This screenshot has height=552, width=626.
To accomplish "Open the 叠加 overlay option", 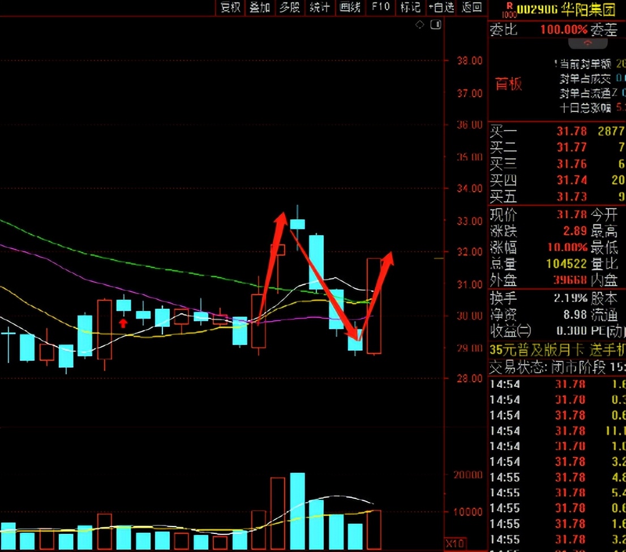I will [260, 7].
